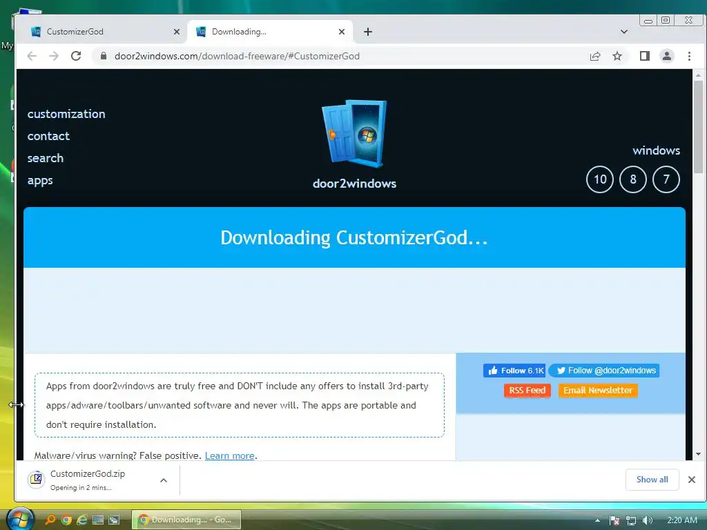Subscribe via Email Newsletter button
This screenshot has height=530, width=707.
[598, 391]
